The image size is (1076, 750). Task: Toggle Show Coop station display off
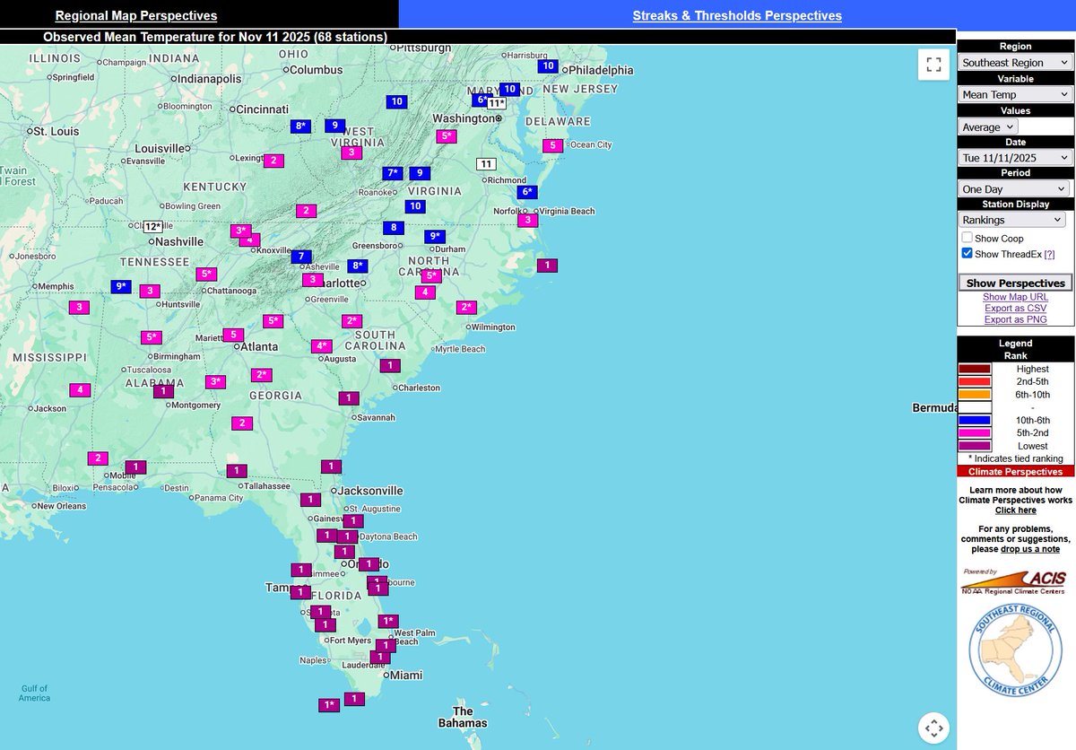click(967, 237)
